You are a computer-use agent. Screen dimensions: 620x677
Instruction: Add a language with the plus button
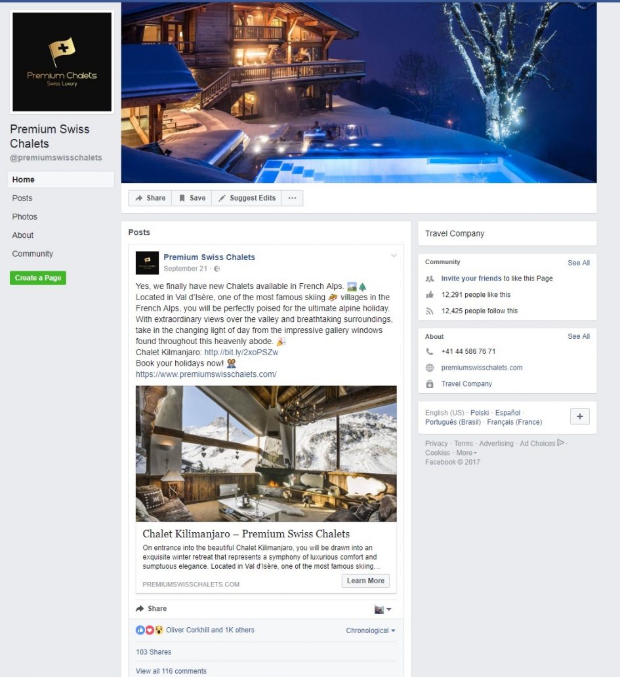tap(580, 416)
